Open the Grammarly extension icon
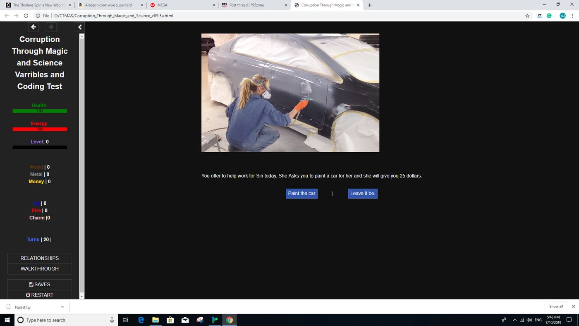The image size is (579, 326). tap(549, 16)
